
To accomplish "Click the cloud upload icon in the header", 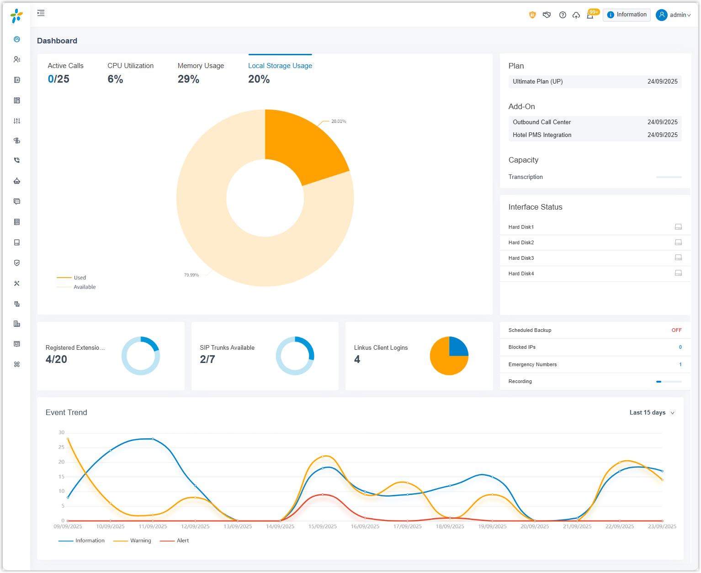I will 576,15.
